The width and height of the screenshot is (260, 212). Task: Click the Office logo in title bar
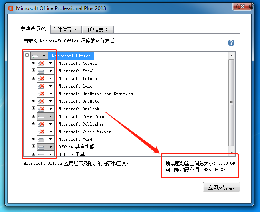click(11, 8)
